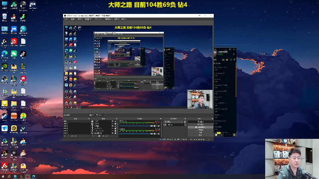Open Microsoft Edge taskbar icon
Viewport: 319px width, 179px height.
tap(34, 177)
